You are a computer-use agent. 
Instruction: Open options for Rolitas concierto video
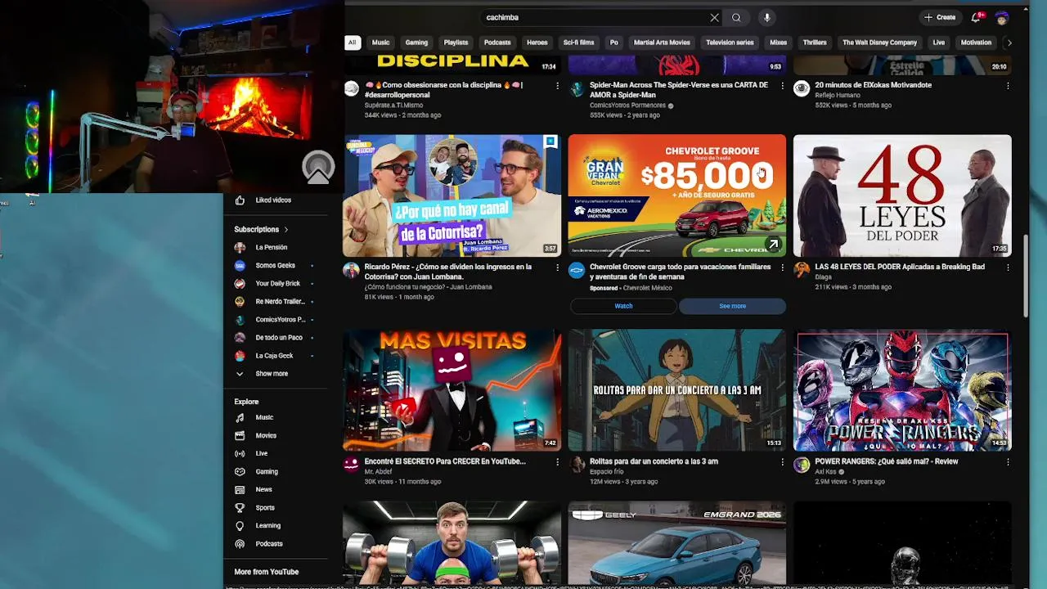pyautogui.click(x=782, y=462)
